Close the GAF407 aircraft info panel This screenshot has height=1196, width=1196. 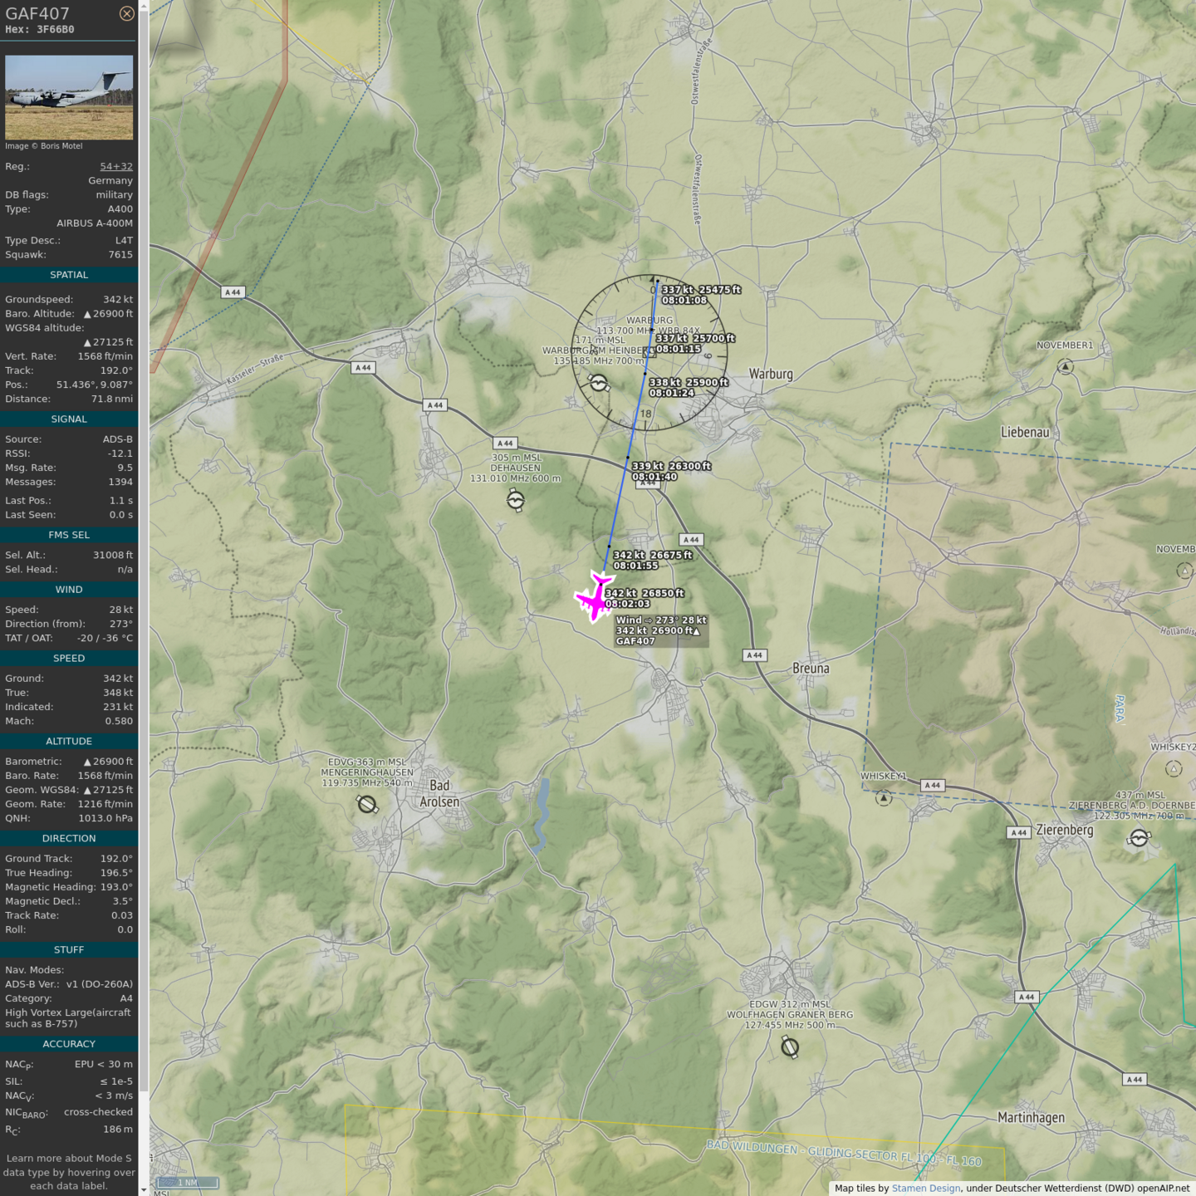pyautogui.click(x=126, y=13)
